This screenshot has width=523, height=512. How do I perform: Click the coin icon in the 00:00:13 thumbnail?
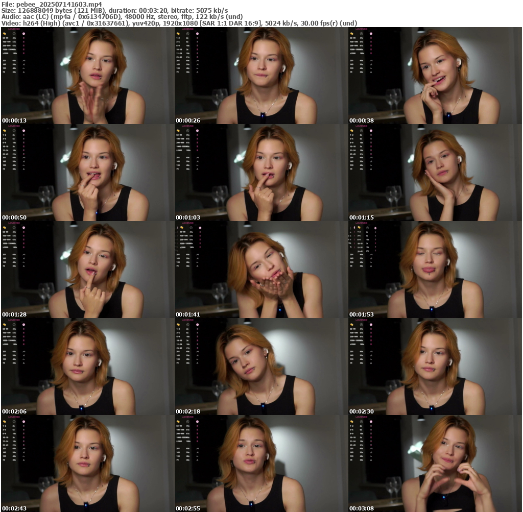pyautogui.click(x=4, y=34)
